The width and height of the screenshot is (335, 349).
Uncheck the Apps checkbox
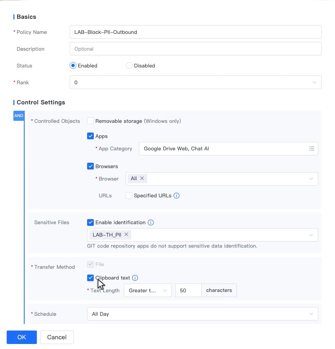(x=90, y=136)
